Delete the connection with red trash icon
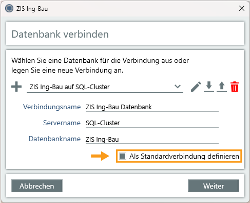This screenshot has height=203, width=250. point(235,87)
